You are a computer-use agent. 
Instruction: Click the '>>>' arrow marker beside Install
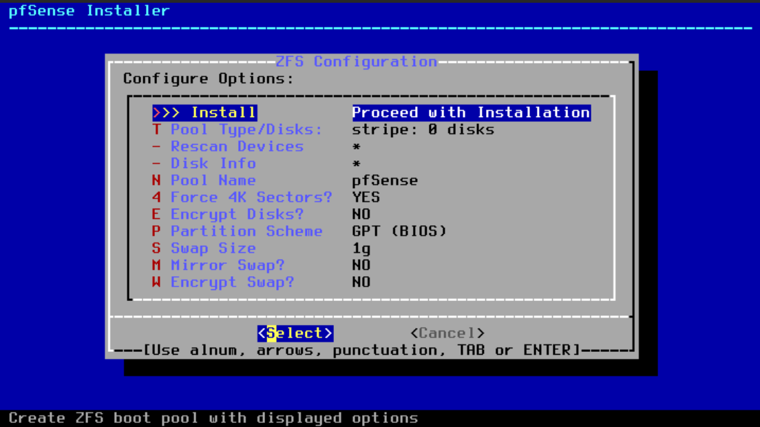coord(166,112)
